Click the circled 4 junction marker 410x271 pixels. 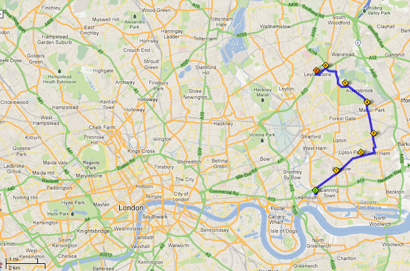357,42
